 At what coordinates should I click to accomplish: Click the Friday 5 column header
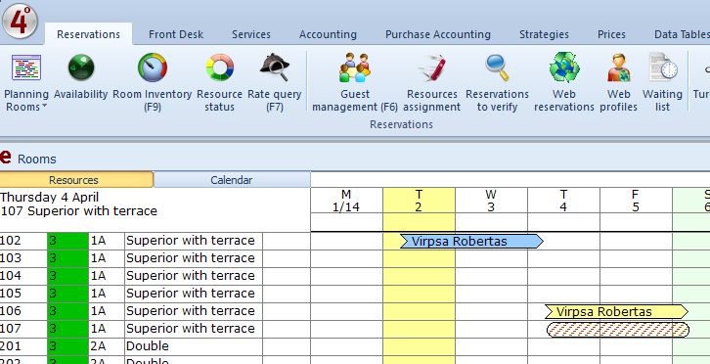(x=636, y=201)
